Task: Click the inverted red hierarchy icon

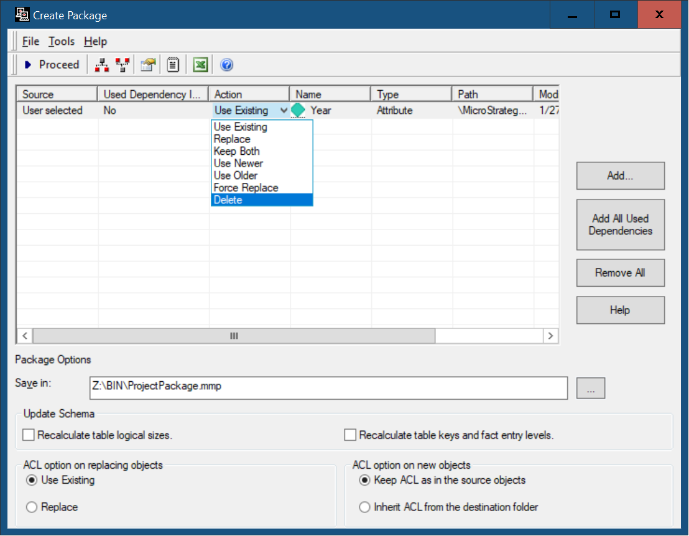Action: [123, 65]
